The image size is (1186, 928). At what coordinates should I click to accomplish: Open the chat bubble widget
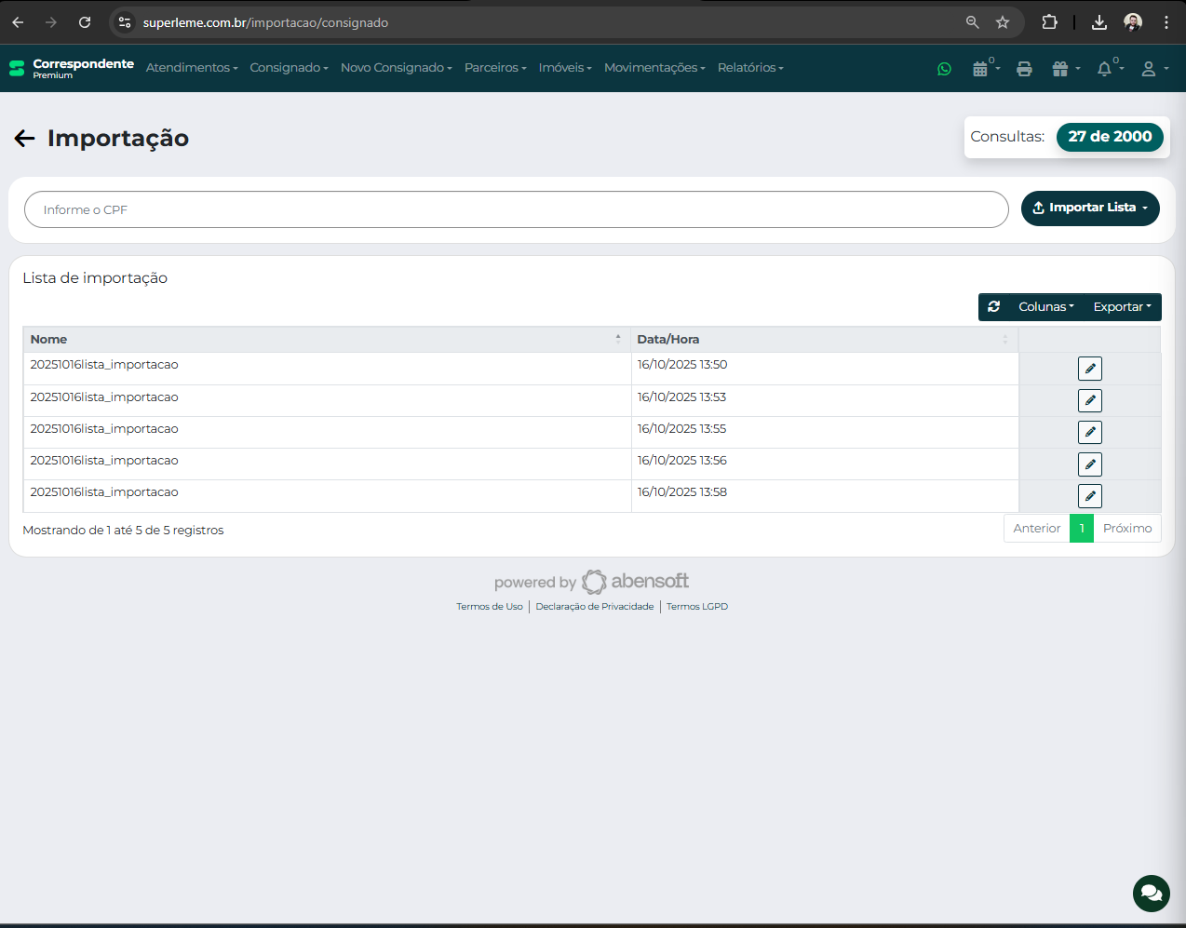[1151, 894]
